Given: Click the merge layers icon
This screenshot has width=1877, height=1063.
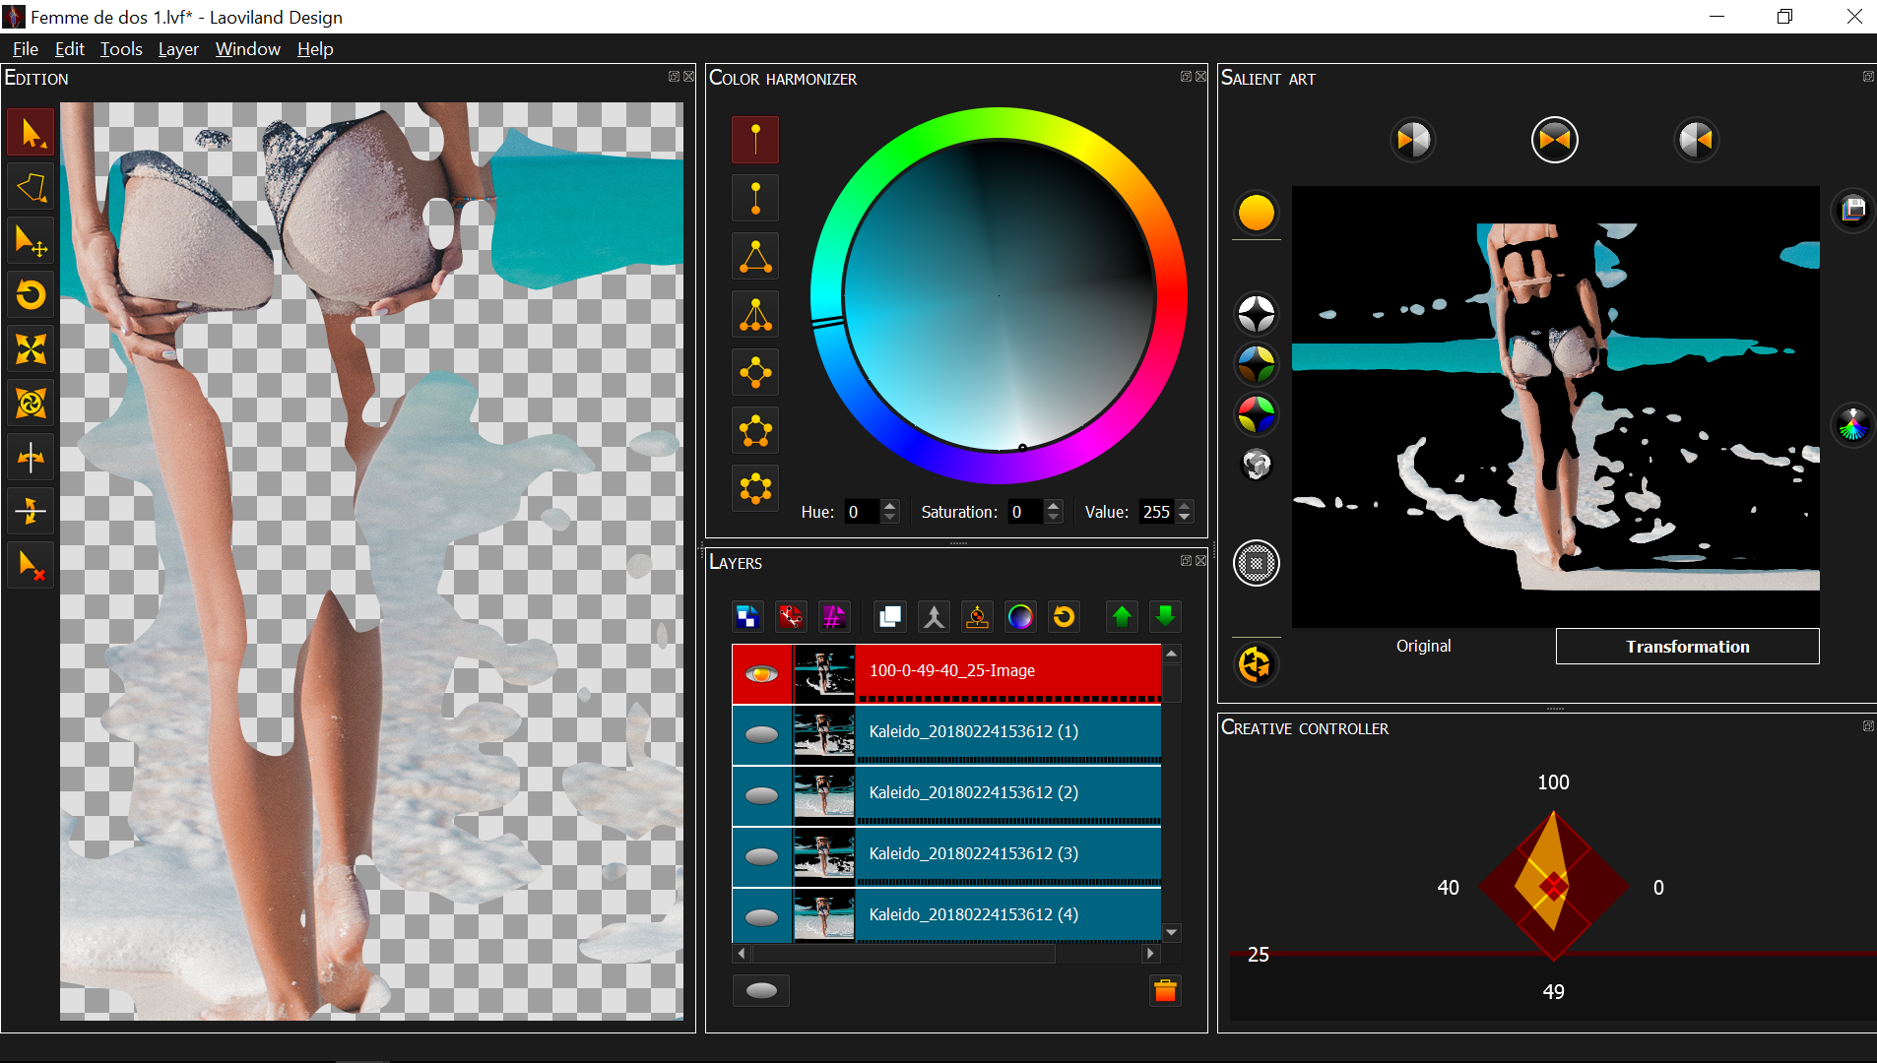Looking at the screenshot, I should [x=934, y=617].
